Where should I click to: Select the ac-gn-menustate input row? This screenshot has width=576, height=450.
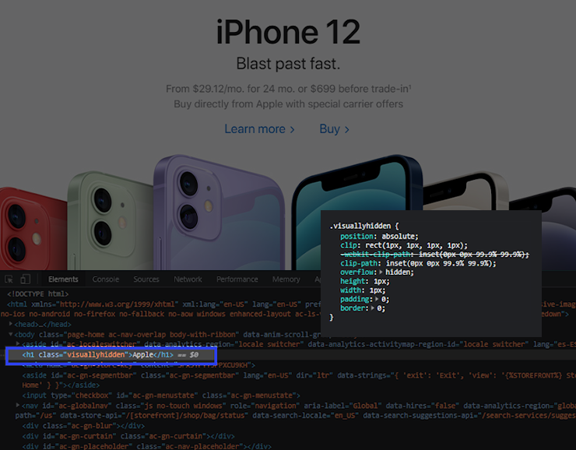coord(161,396)
